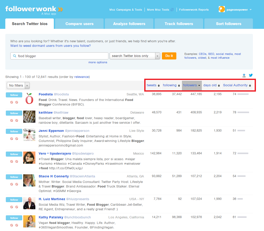Click second block icon in Kathy Patalsky row
Image resolution: width=264 pixels, height=231 pixels.
[x=17, y=225]
